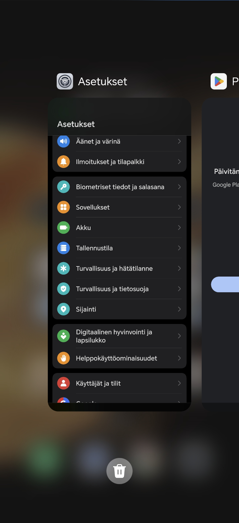Select Ilmoitukset ja tilapalkki entry
This screenshot has width=239, height=523.
pos(119,161)
